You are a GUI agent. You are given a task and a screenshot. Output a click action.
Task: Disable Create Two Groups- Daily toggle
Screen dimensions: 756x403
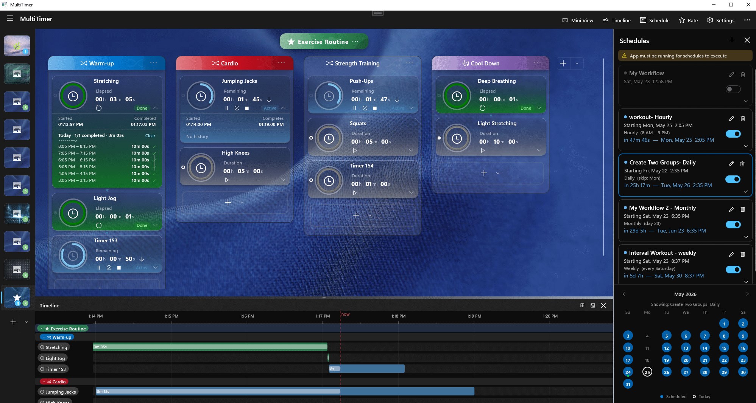[x=733, y=179]
